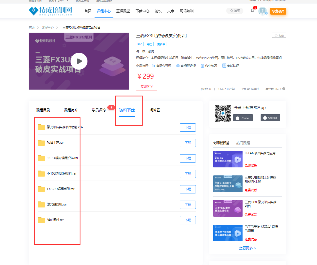Click the 查看更多 link
Screen dimensions: 317x265
click(247, 248)
